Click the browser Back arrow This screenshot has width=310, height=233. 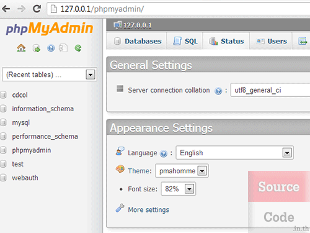[x=6, y=9]
